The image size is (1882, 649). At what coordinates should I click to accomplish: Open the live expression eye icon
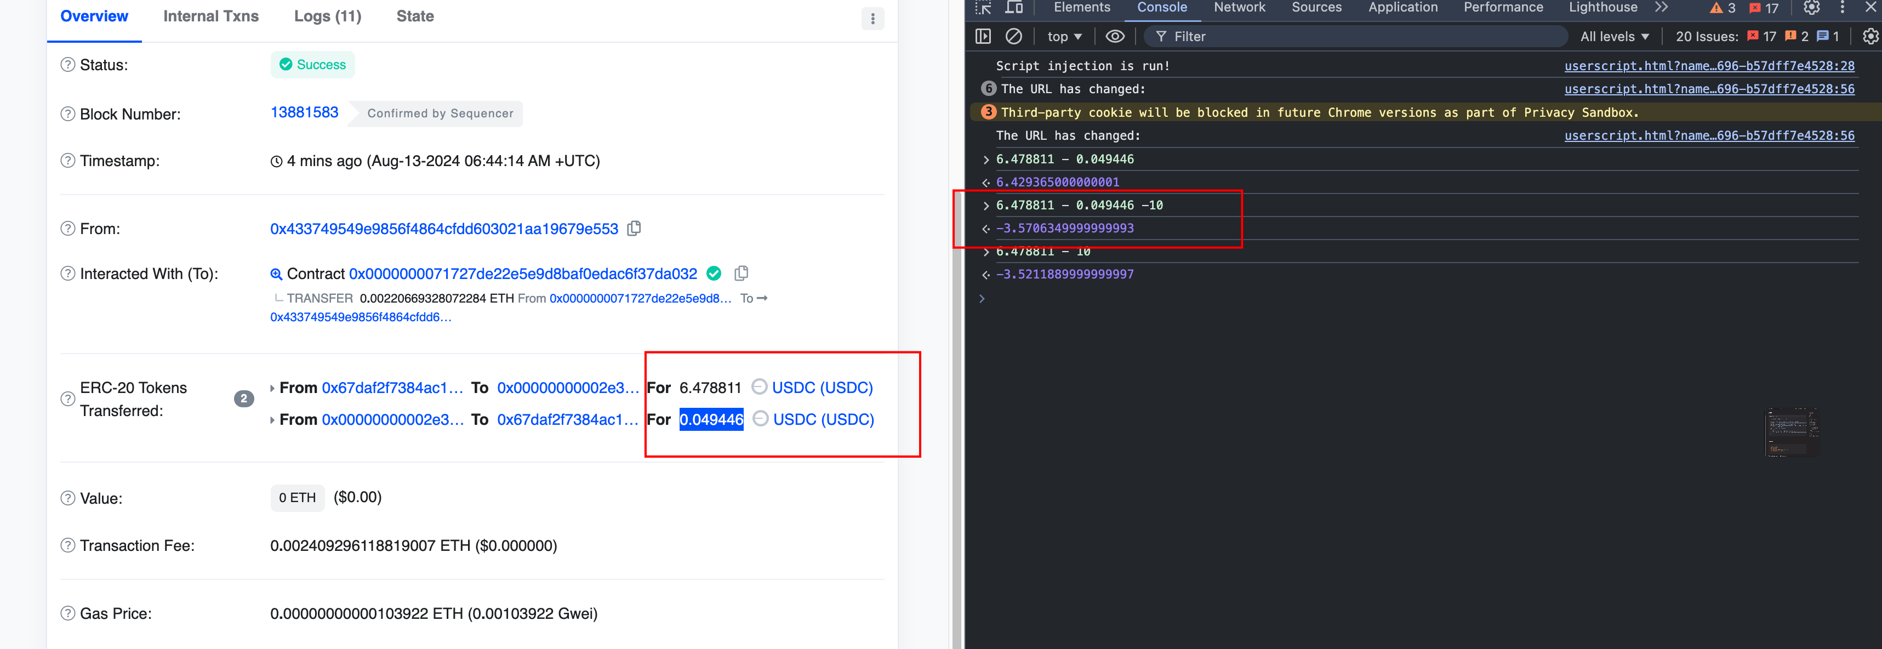1115,37
